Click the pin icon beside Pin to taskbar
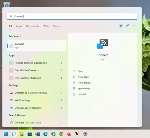 click(x=74, y=83)
